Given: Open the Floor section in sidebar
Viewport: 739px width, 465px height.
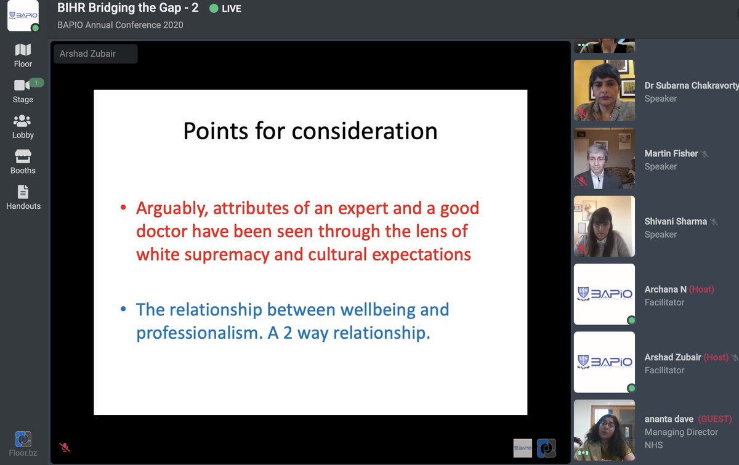Looking at the screenshot, I should point(23,55).
